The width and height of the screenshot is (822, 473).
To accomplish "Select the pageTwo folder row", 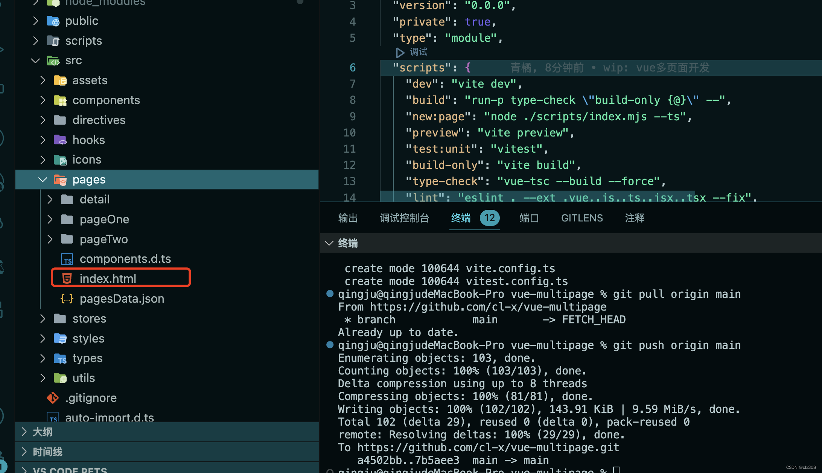I will (x=167, y=239).
